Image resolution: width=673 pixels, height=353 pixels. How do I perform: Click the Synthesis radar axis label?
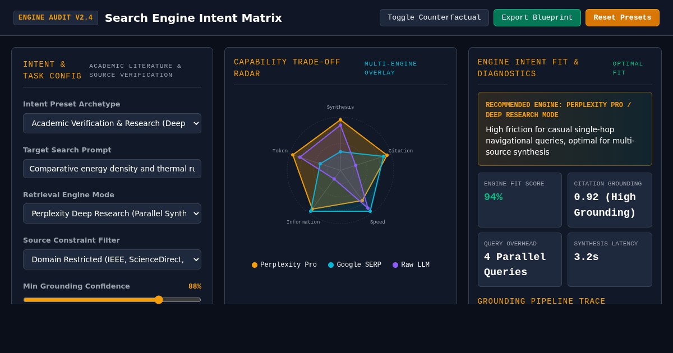[340, 108]
